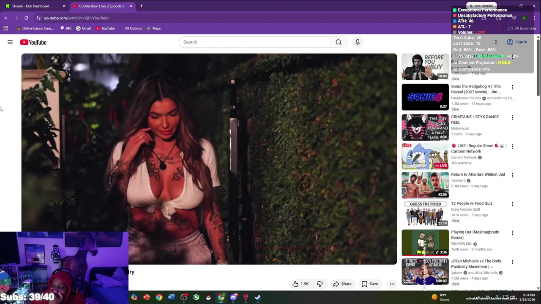Click Sign in button
The width and height of the screenshot is (541, 304).
pos(517,42)
